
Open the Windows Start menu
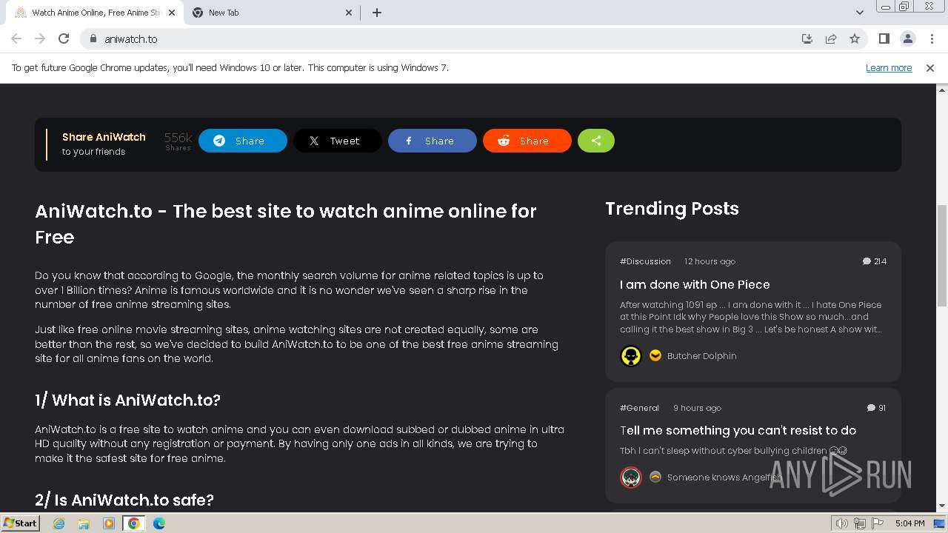[21, 523]
